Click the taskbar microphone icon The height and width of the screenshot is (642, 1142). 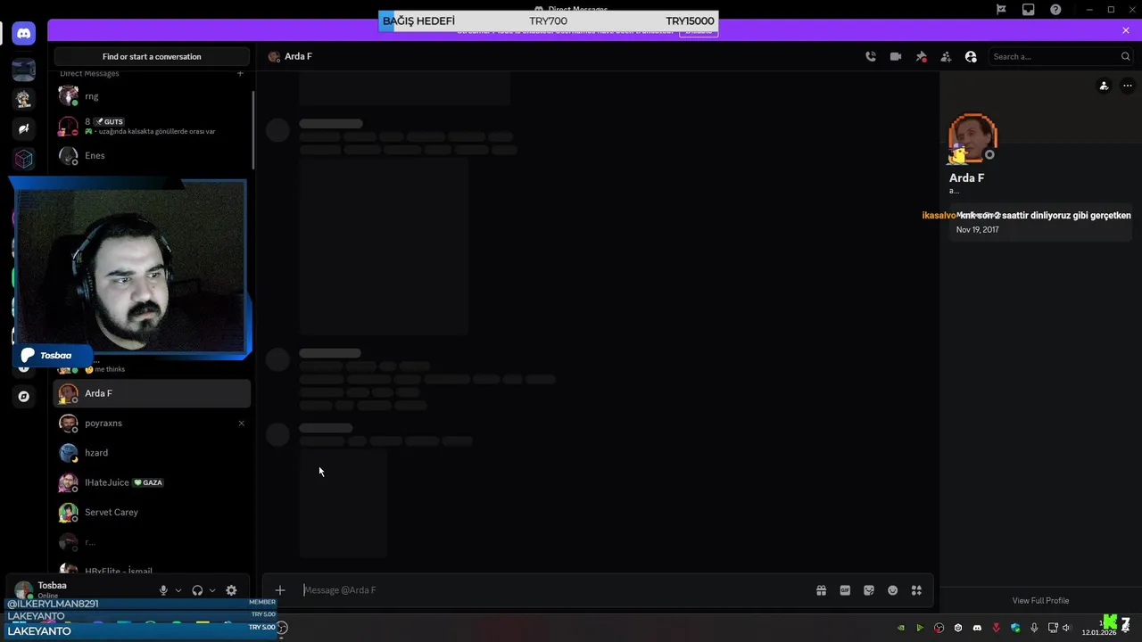1034,628
